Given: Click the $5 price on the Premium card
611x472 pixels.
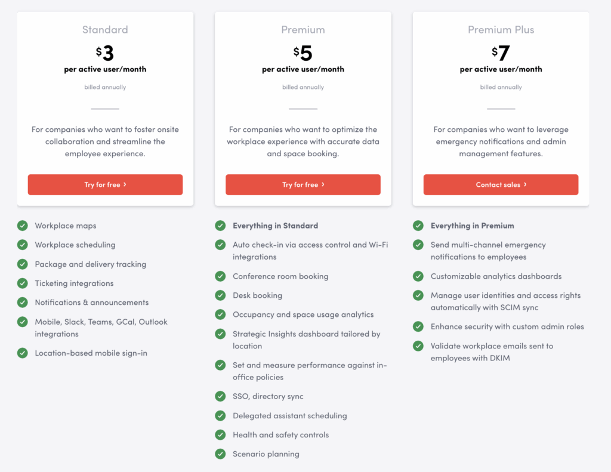Looking at the screenshot, I should pyautogui.click(x=303, y=54).
